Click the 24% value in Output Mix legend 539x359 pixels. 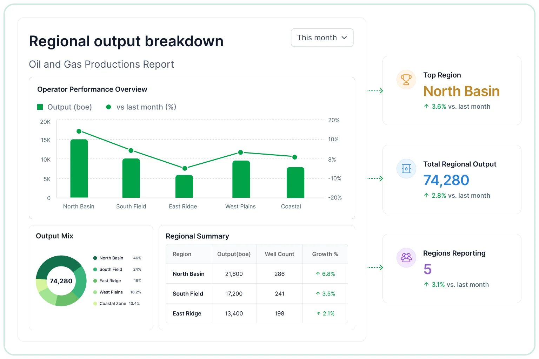[x=137, y=269]
